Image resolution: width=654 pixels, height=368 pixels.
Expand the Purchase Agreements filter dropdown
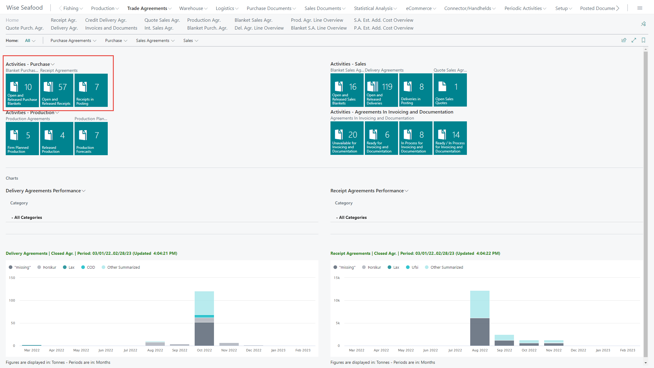coord(73,41)
